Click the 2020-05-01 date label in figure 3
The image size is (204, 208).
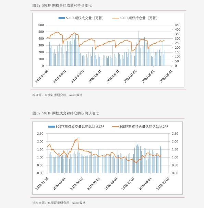tap(94, 184)
